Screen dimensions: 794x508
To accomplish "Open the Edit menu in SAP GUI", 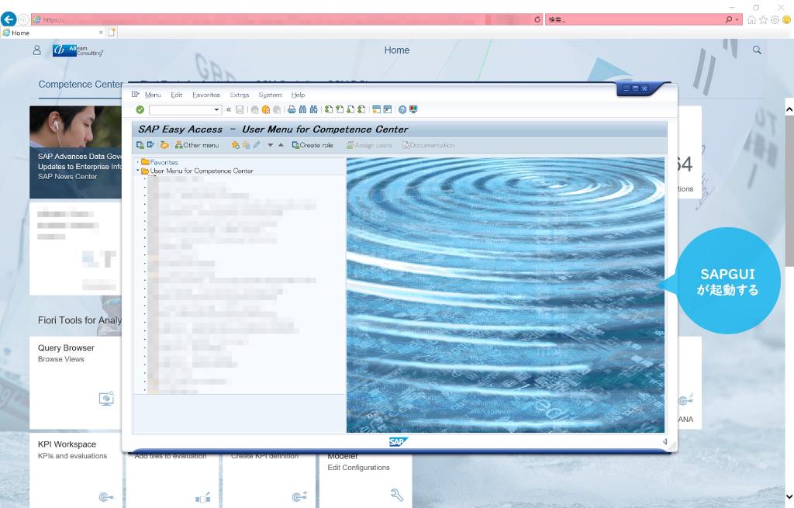I will [x=176, y=95].
